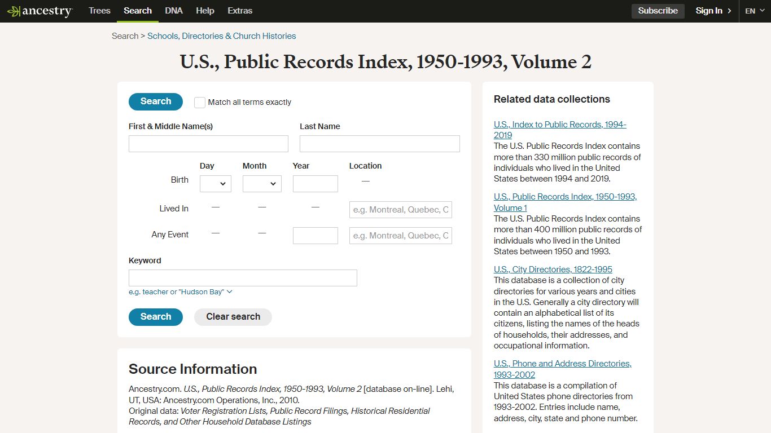Open the Trees menu
771x433 pixels.
click(x=99, y=11)
